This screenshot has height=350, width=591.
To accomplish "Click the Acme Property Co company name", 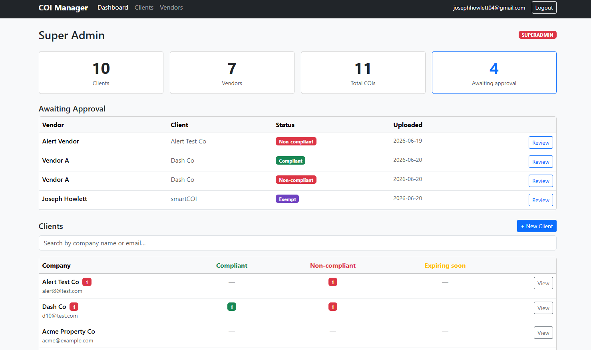I will tap(69, 332).
